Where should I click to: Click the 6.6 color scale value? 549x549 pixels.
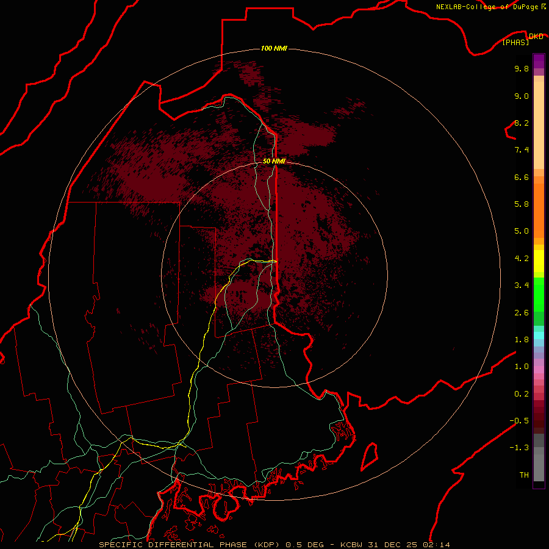[x=522, y=177]
